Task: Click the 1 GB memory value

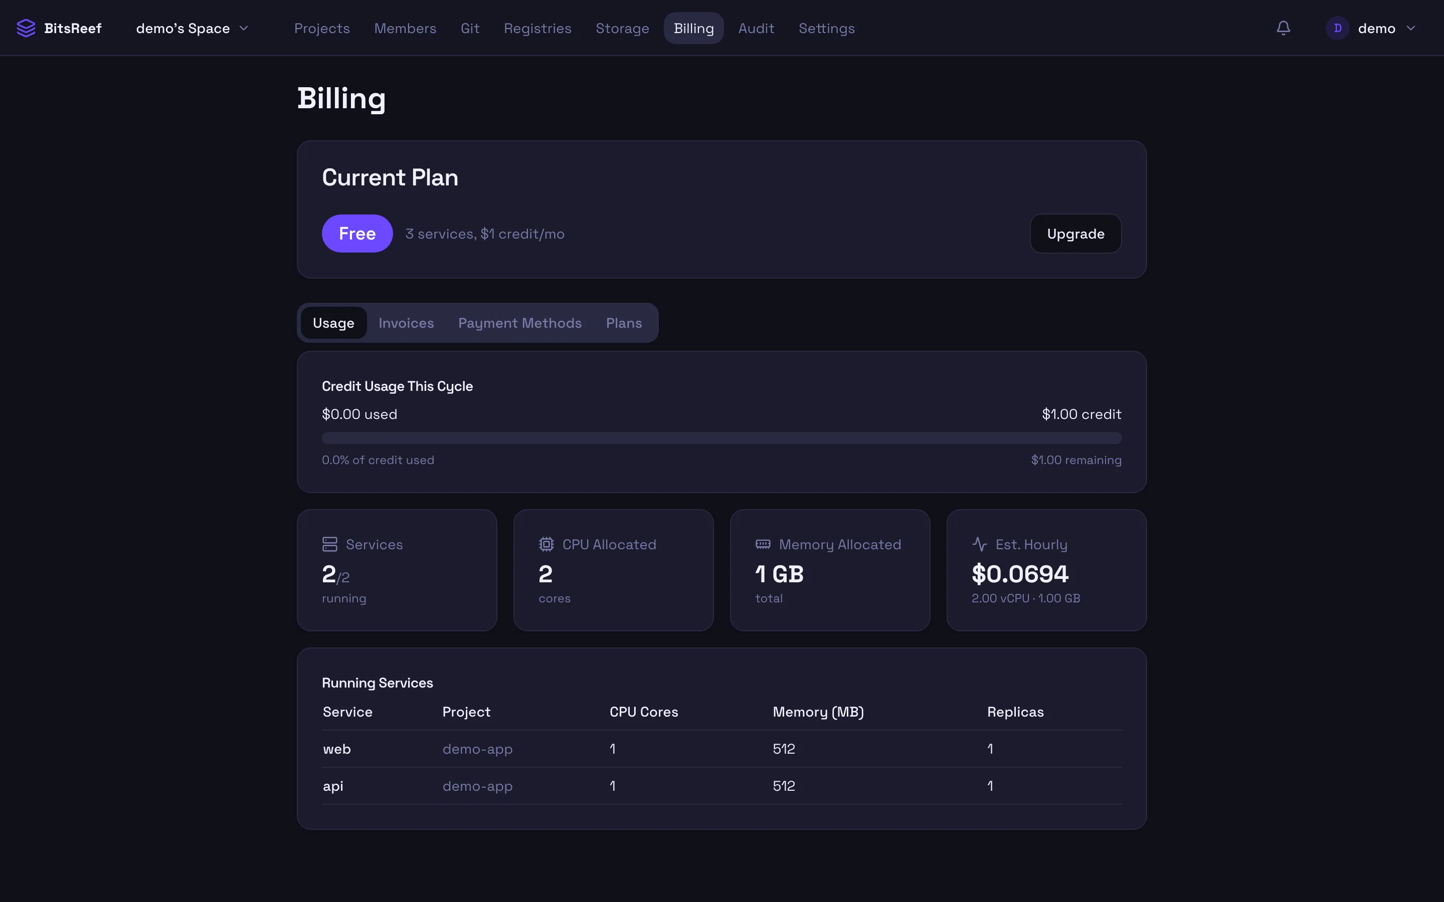Action: [x=779, y=574]
